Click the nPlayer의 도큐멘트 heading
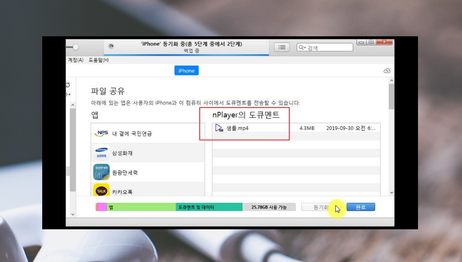This screenshot has height=262, width=462. [246, 115]
